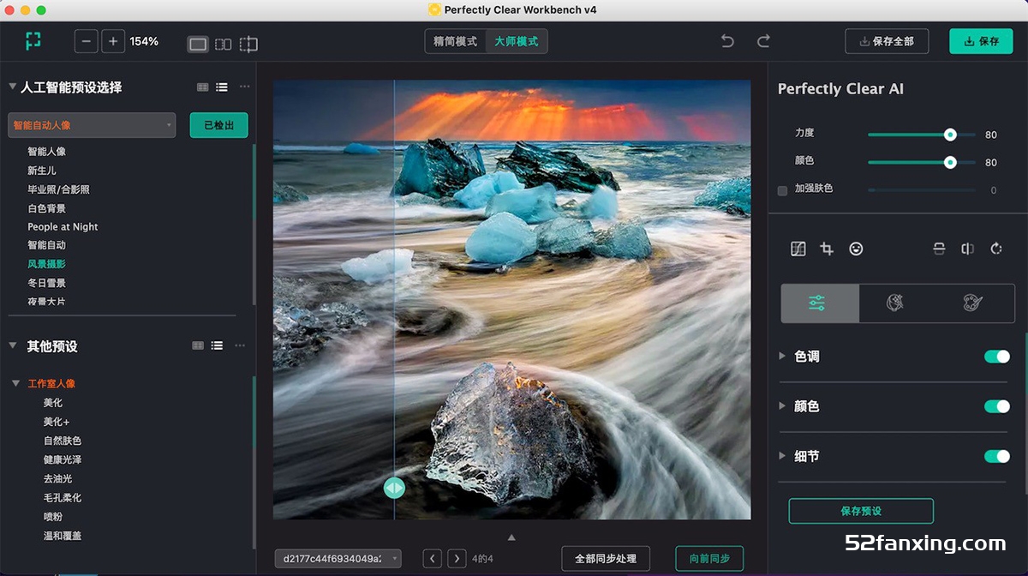This screenshot has width=1028, height=576.
Task: Switch 其他预设 to thumbnail grid view
Action: [x=199, y=345]
